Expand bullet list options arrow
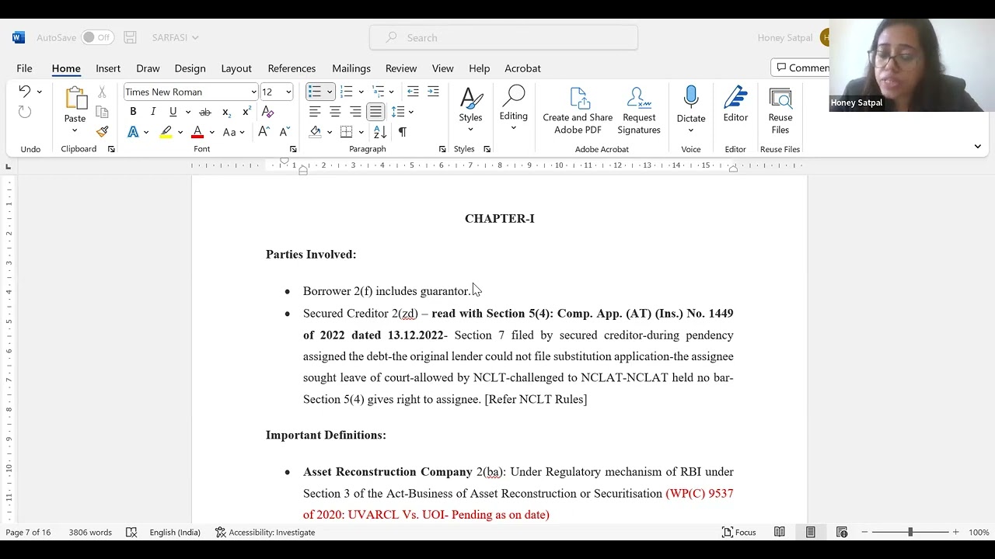 pyautogui.click(x=329, y=92)
